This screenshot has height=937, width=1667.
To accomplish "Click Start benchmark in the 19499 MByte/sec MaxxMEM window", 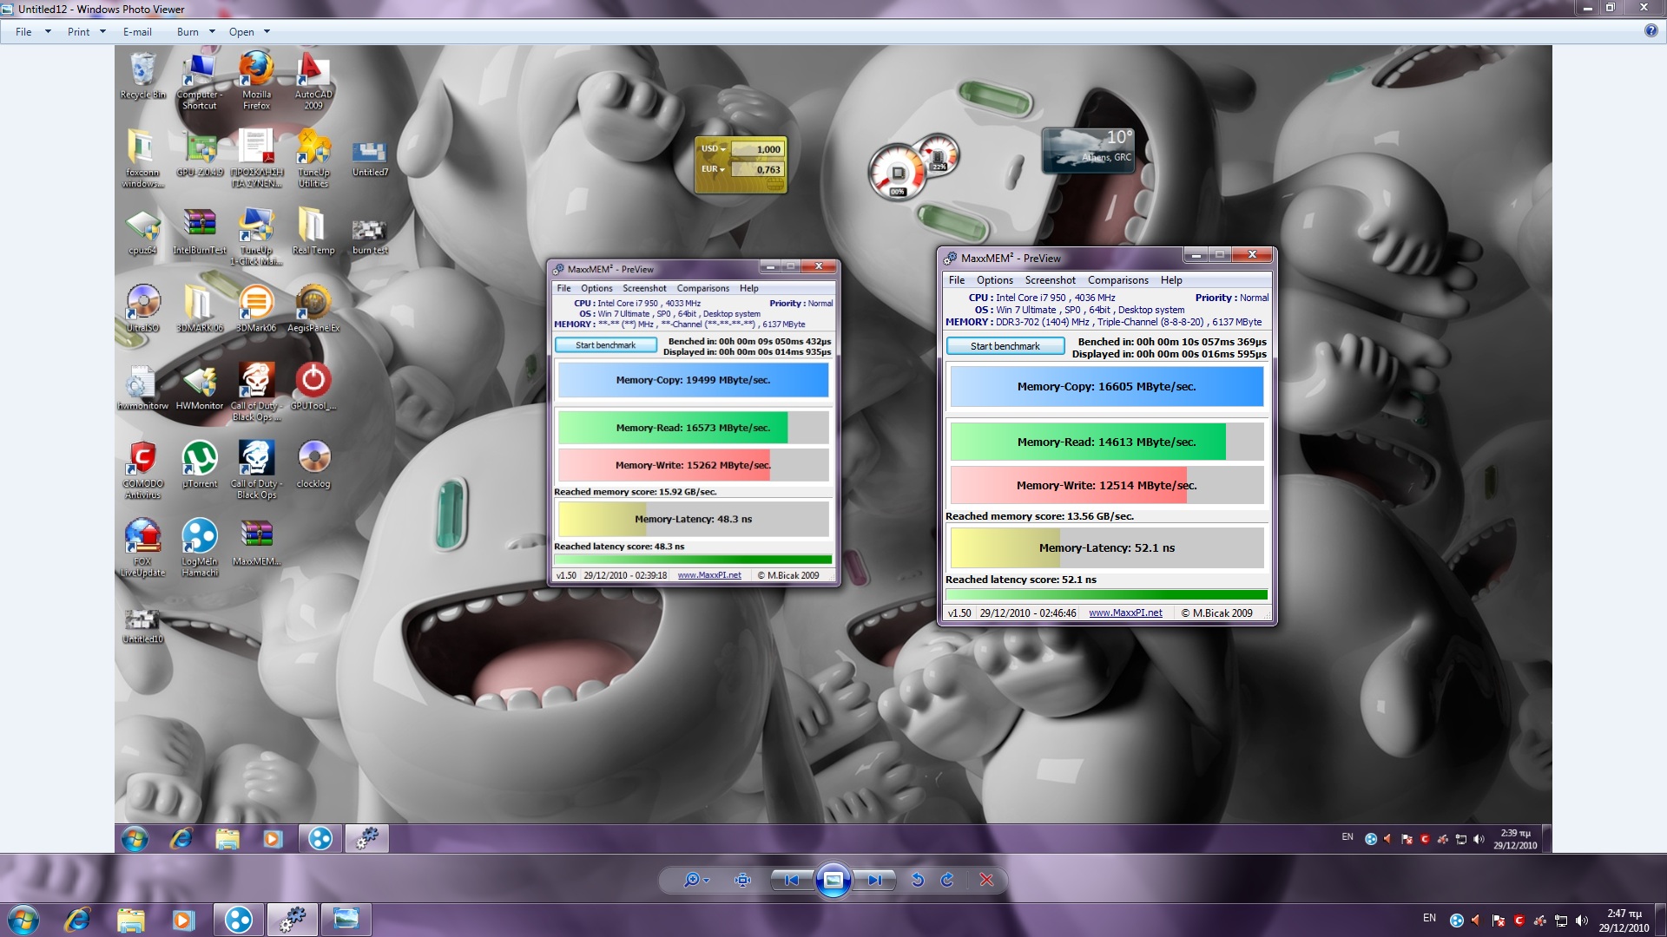I will pos(605,345).
